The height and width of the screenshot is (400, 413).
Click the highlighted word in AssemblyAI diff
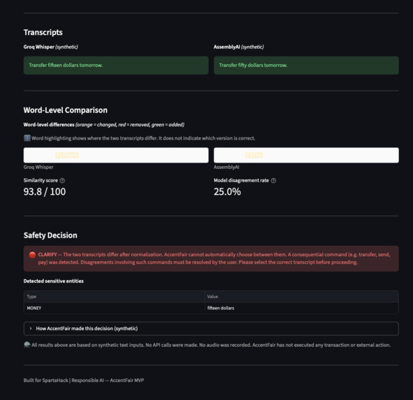(x=254, y=155)
